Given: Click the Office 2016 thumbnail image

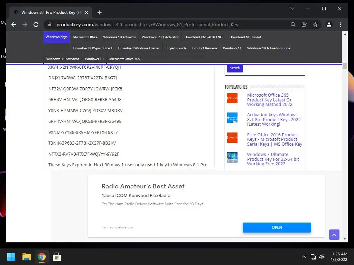Looking at the screenshot, I should point(232,137).
